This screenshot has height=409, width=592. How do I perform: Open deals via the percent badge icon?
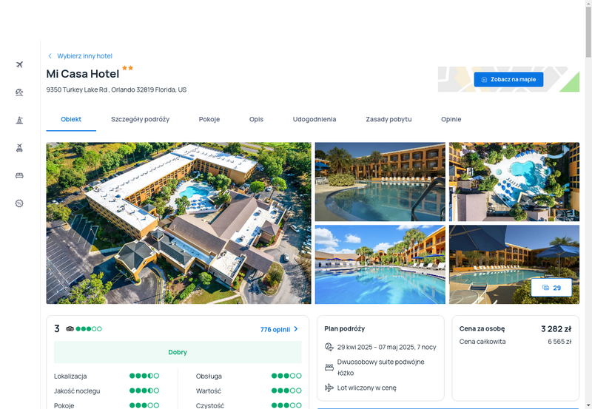[x=20, y=203]
